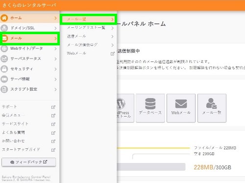Click the メール envelope icon in sidebar
The image size is (245, 183).
coord(4,39)
